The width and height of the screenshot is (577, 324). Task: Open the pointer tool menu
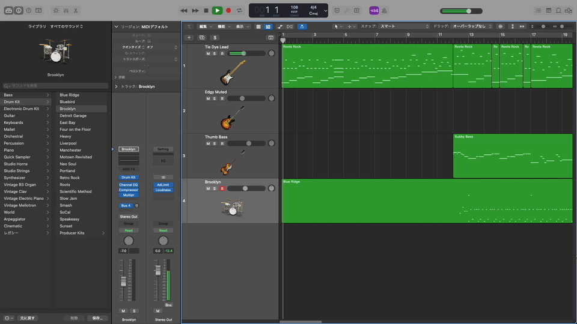[x=338, y=26]
